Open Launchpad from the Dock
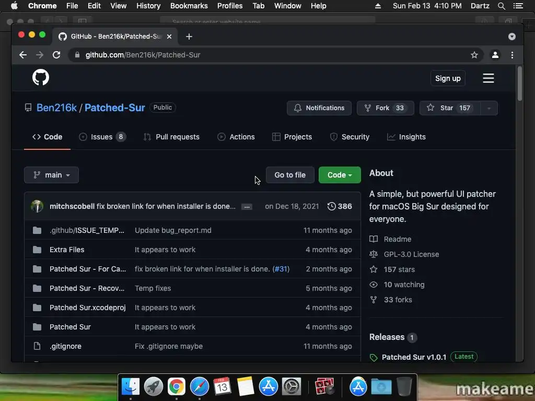This screenshot has height=401, width=535. 154,386
